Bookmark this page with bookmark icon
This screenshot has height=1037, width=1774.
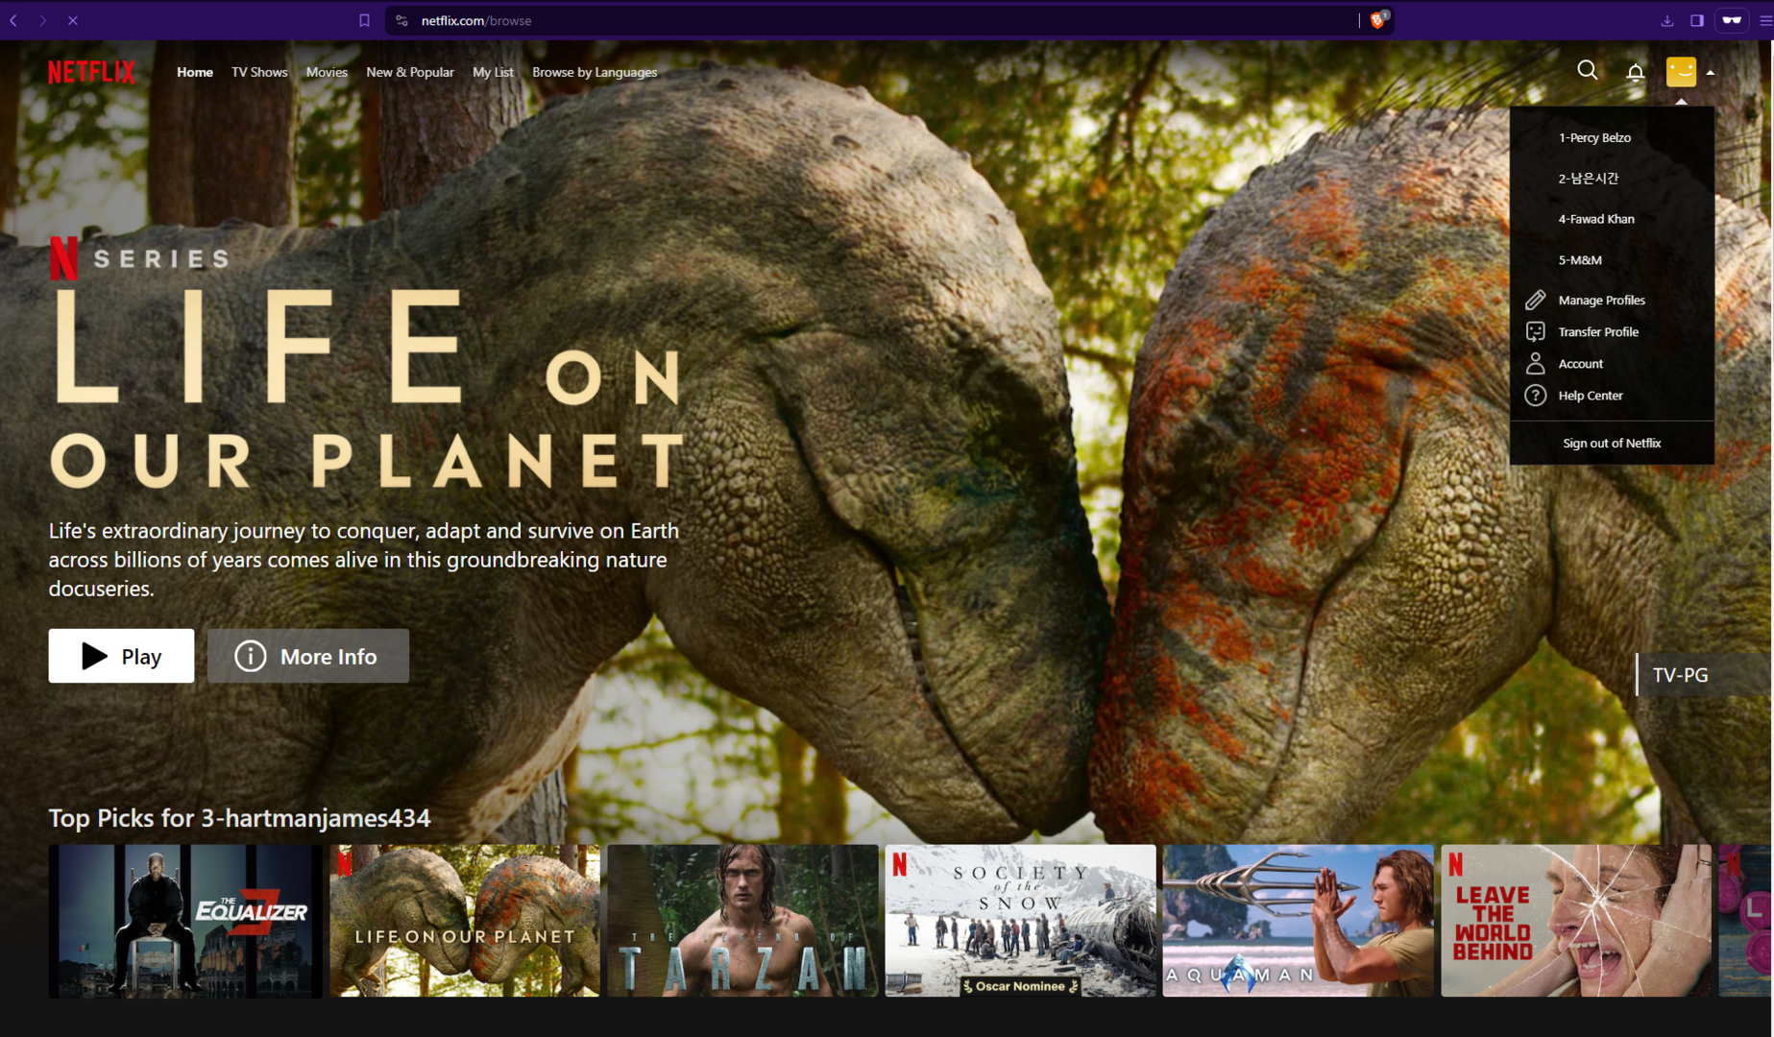pyautogui.click(x=364, y=20)
